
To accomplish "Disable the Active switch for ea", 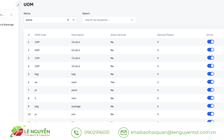I will pos(211,82).
